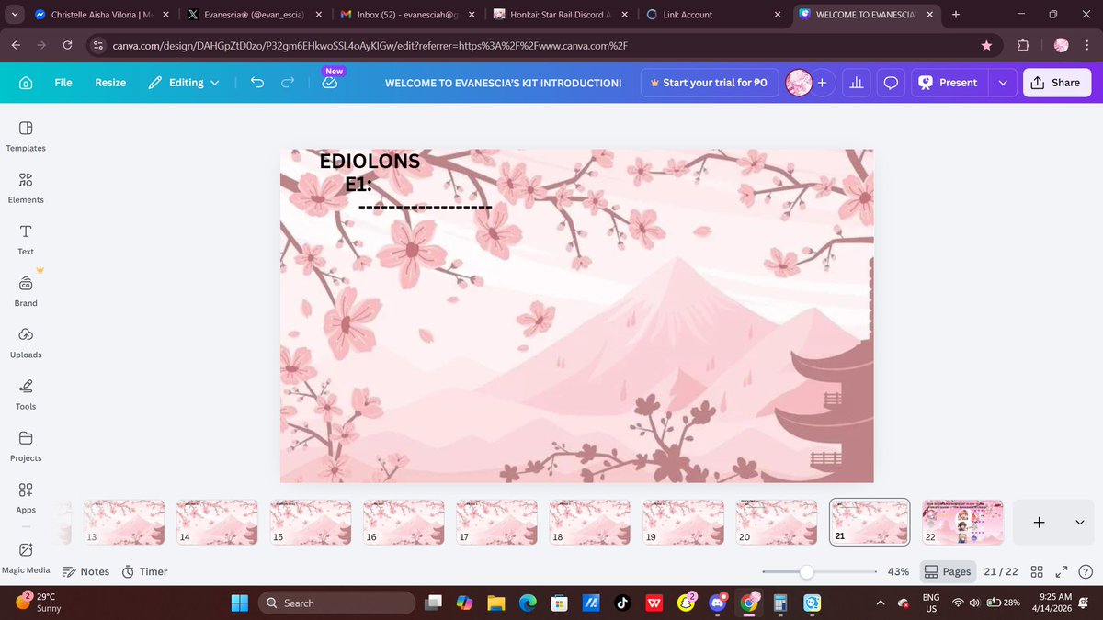1103x620 pixels.
Task: Open the comments icon
Action: pyautogui.click(x=891, y=83)
